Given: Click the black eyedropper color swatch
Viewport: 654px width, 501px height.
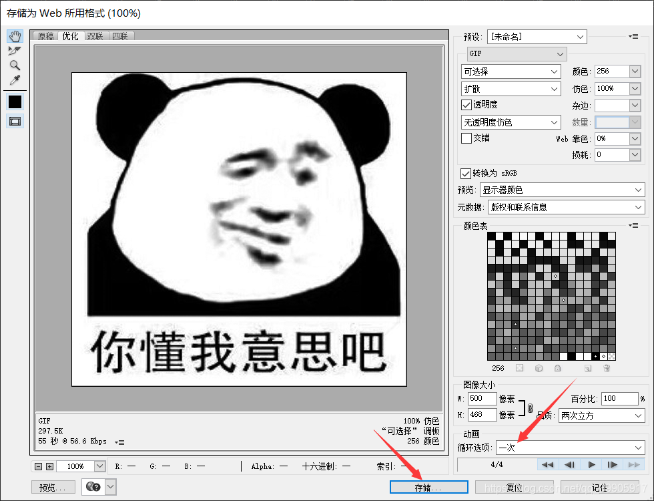Looking at the screenshot, I should tap(15, 102).
